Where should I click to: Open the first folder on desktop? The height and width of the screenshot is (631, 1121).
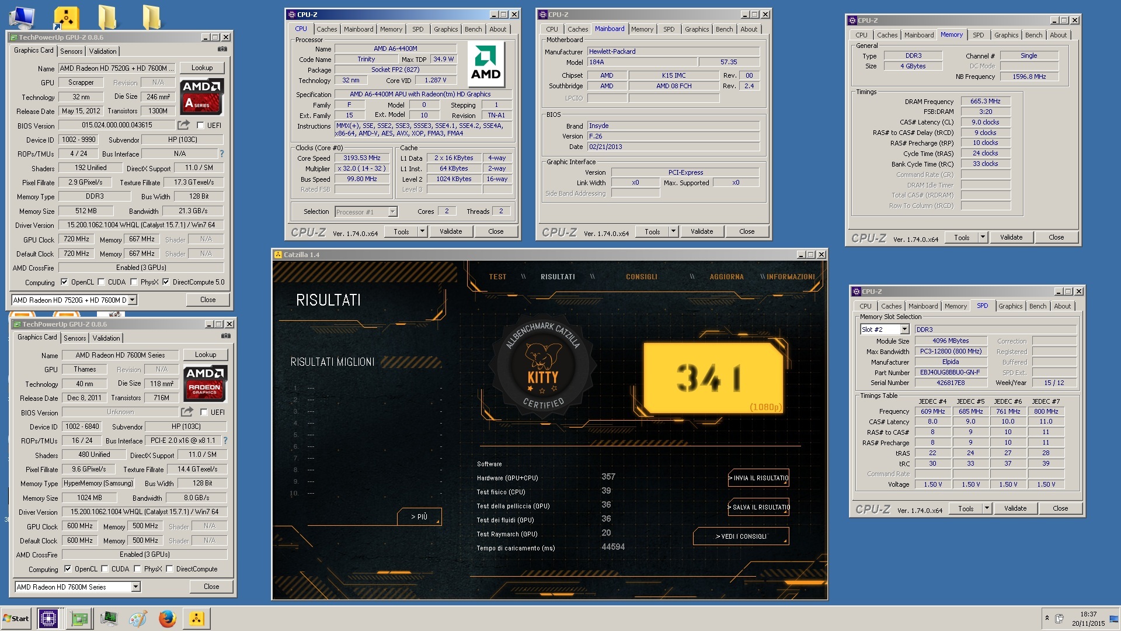(x=107, y=17)
